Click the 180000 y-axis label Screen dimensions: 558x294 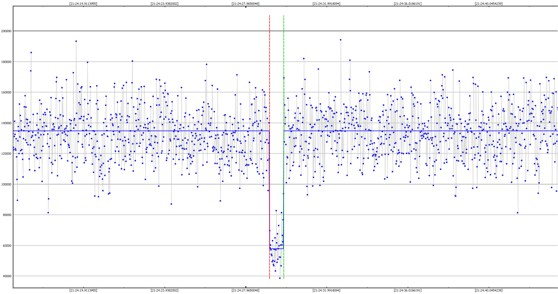click(6, 62)
